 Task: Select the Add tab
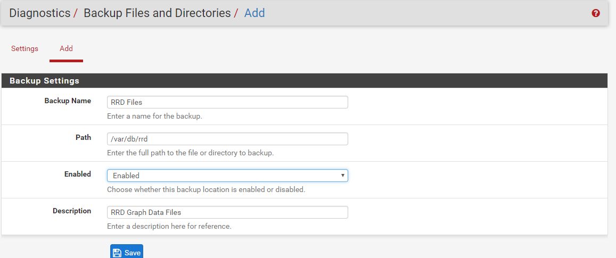tap(66, 48)
